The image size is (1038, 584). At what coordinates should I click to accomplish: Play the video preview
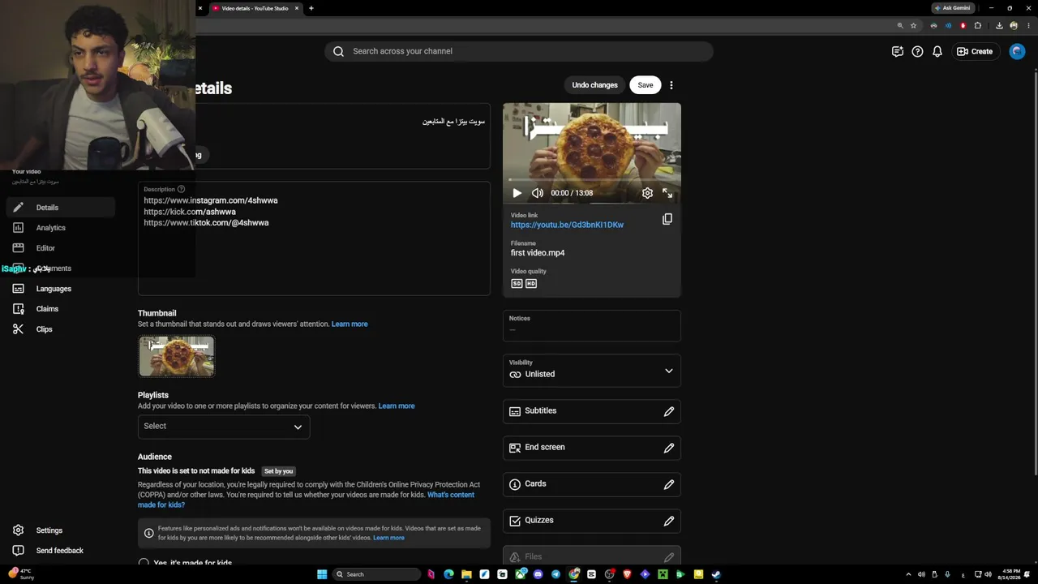[x=517, y=193]
